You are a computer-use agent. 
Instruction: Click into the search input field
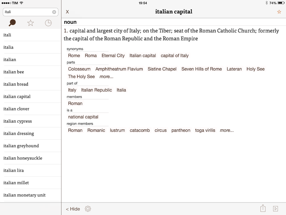pyautogui.click(x=27, y=12)
